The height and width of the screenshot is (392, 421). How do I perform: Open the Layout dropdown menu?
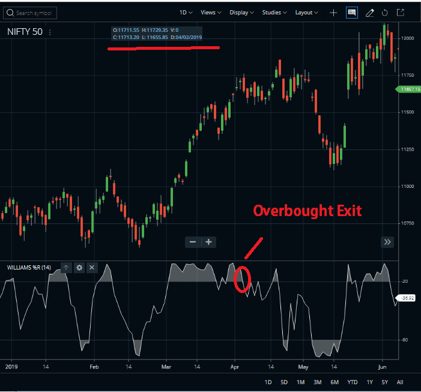tap(307, 13)
